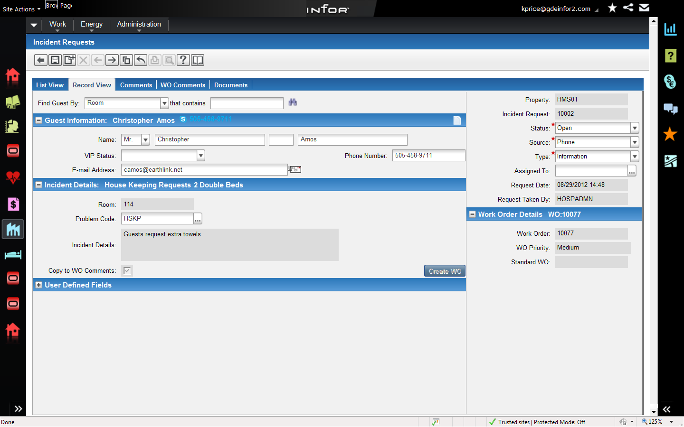This screenshot has height=427, width=684.
Task: Open the Administration menu
Action: point(139,25)
